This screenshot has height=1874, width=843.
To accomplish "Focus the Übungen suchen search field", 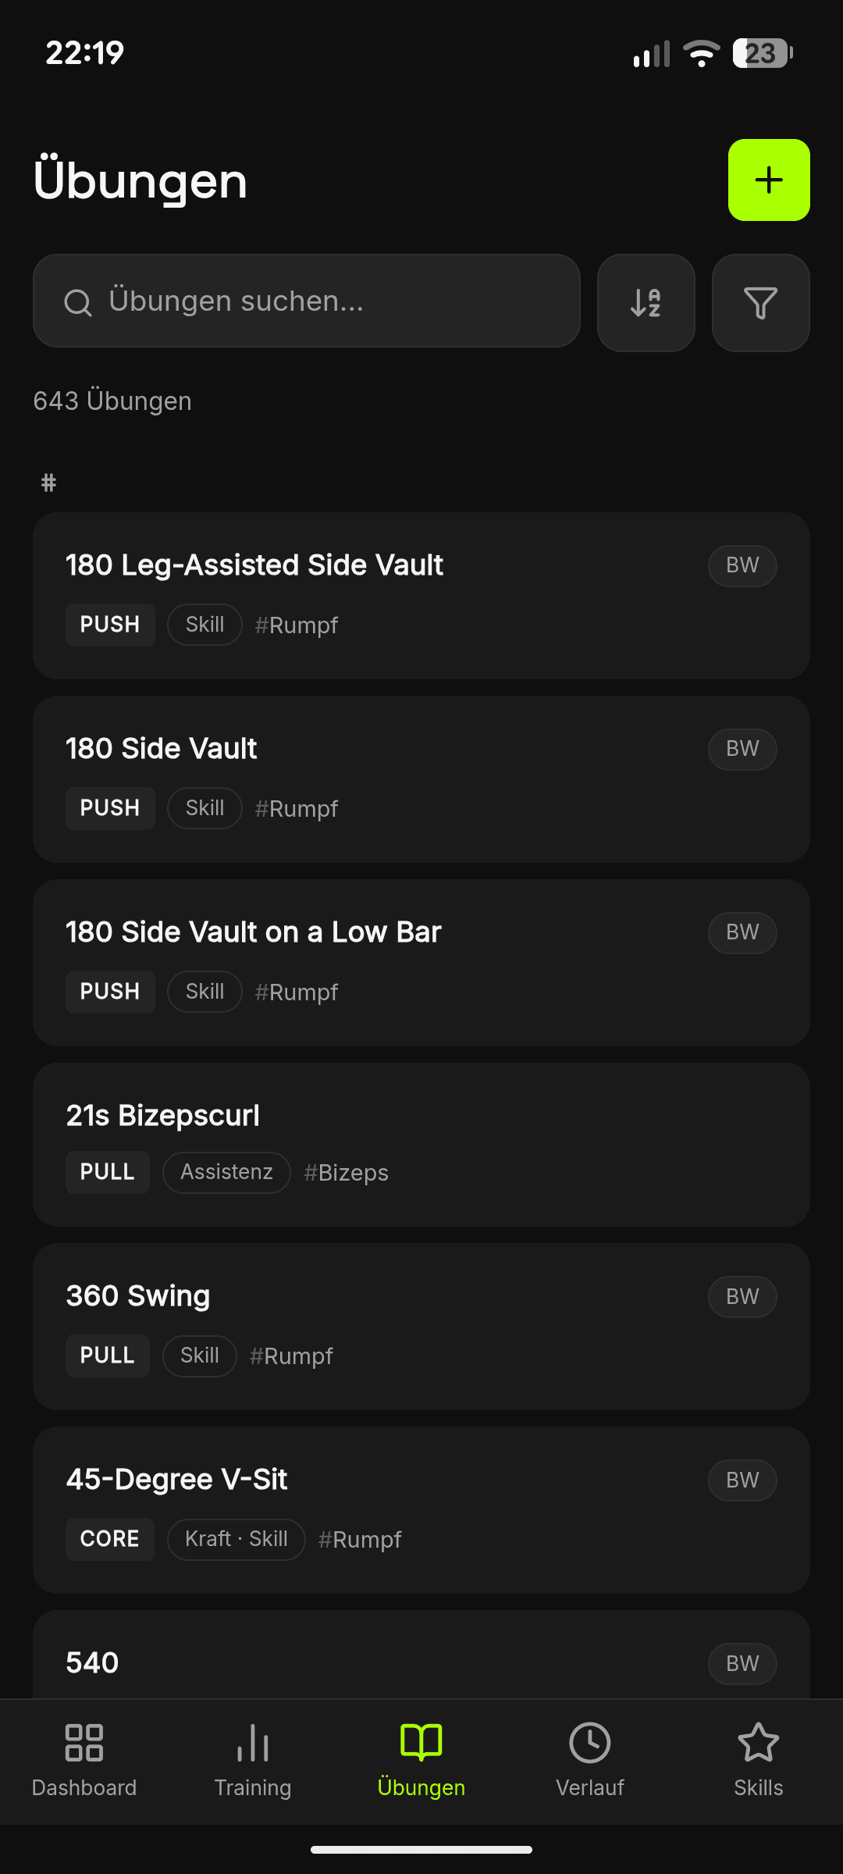I will pos(307,301).
